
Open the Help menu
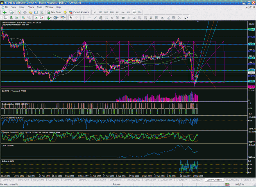click(x=59, y=7)
